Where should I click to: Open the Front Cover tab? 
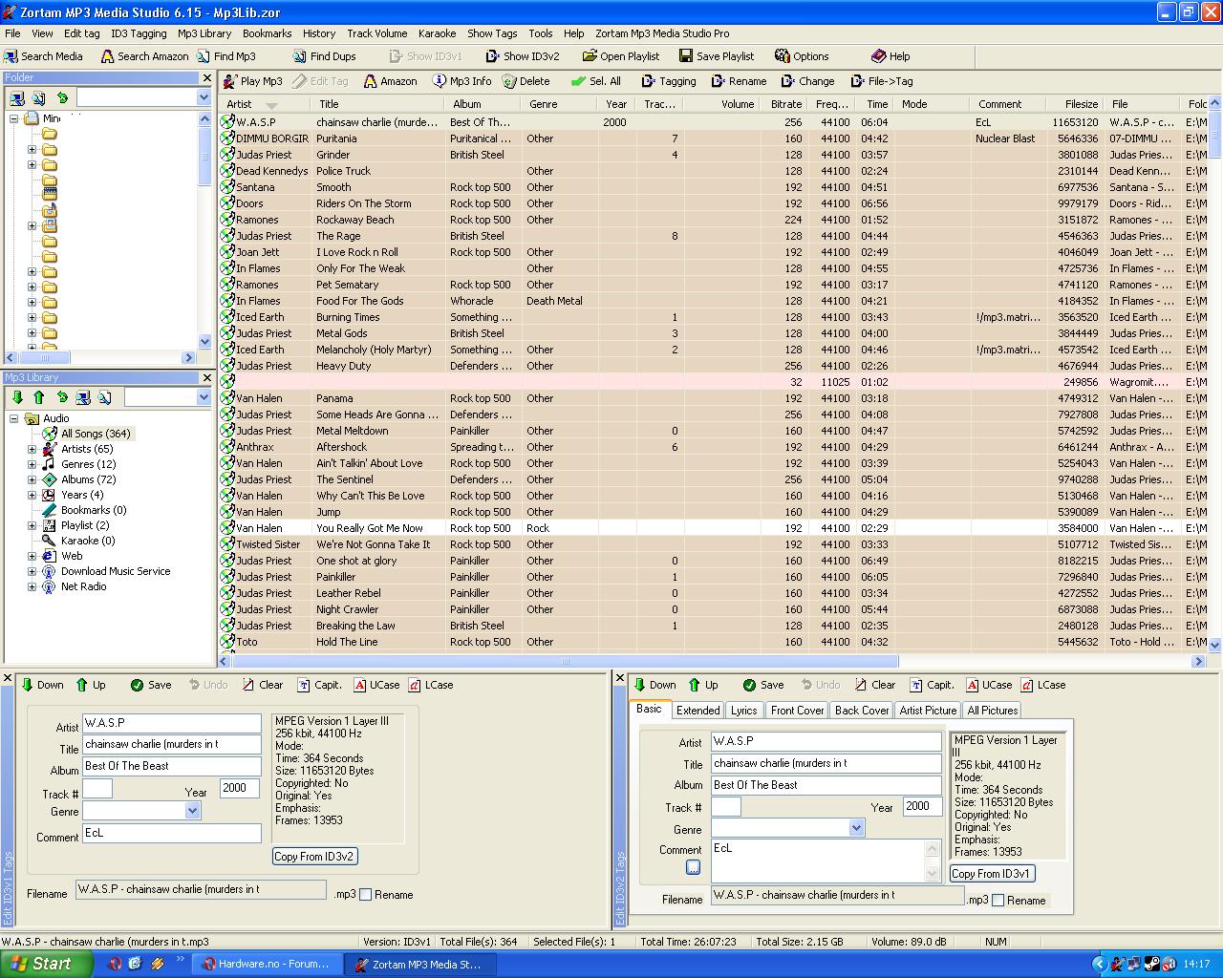click(x=797, y=711)
